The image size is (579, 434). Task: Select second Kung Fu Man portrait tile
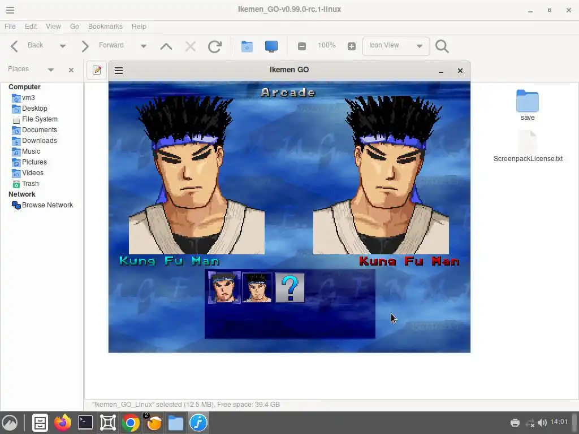(257, 288)
